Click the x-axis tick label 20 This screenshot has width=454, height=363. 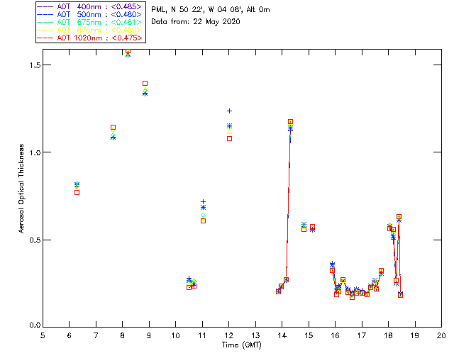click(441, 335)
